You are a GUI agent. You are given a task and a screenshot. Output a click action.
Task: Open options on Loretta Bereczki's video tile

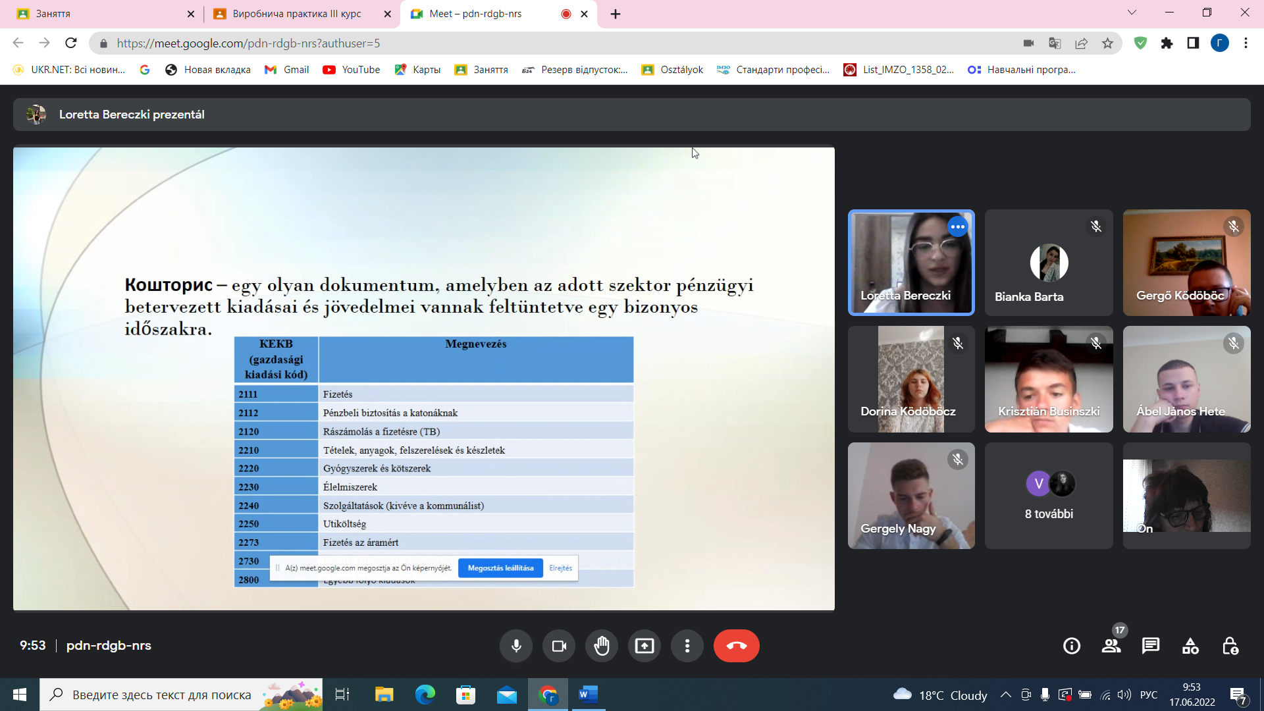[x=958, y=226]
